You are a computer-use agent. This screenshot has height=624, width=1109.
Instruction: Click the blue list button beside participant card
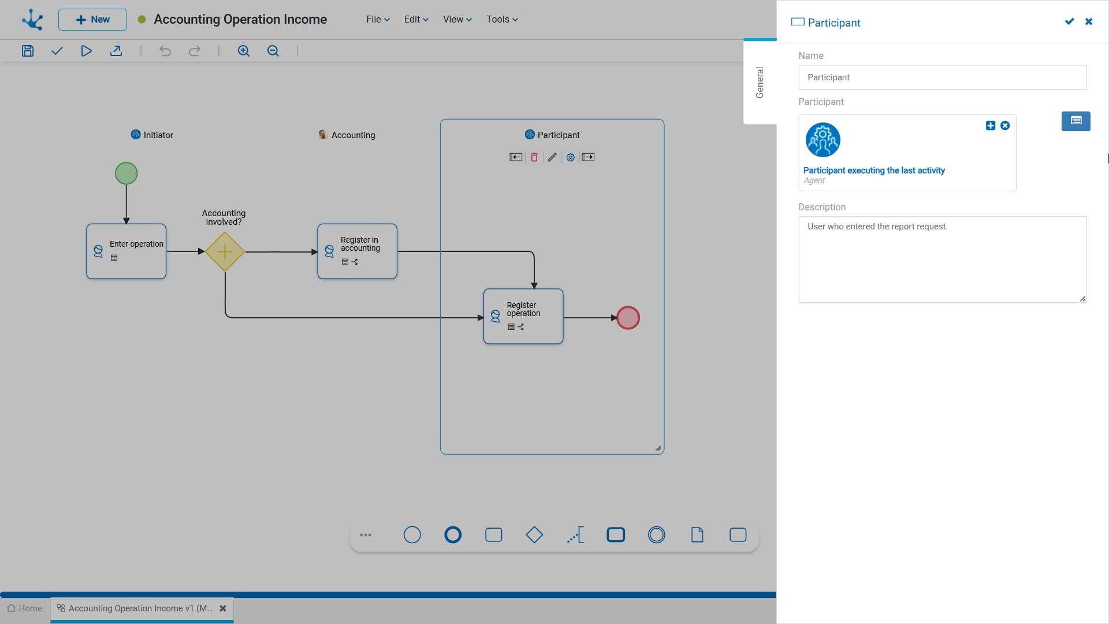point(1076,121)
